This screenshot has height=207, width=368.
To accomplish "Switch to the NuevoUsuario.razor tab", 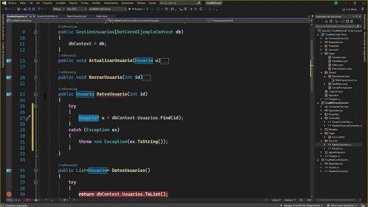I will point(76,16).
